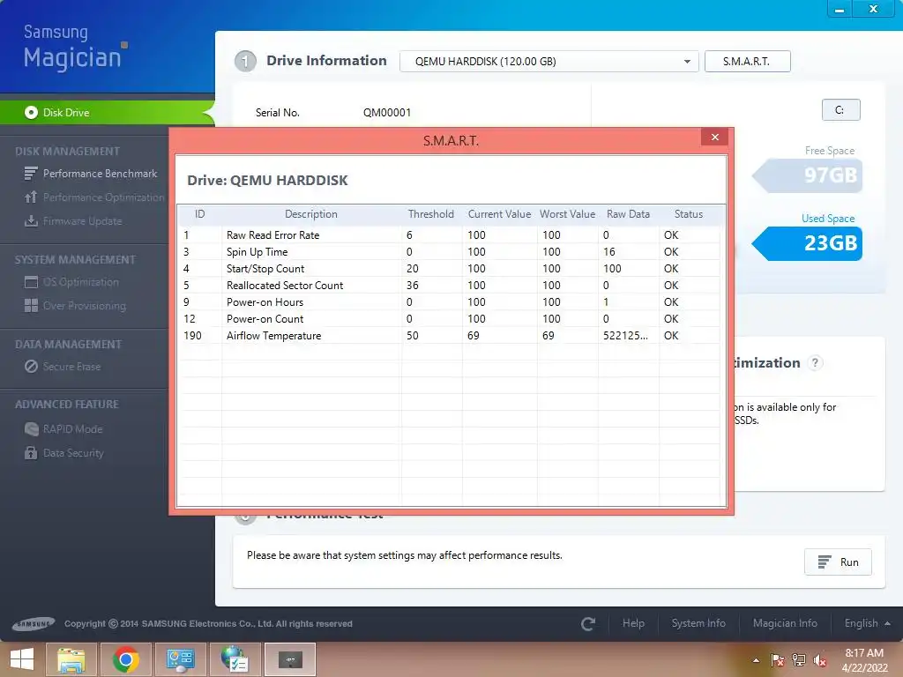
Task: Select Disk Drive in sidebar
Action: click(107, 113)
